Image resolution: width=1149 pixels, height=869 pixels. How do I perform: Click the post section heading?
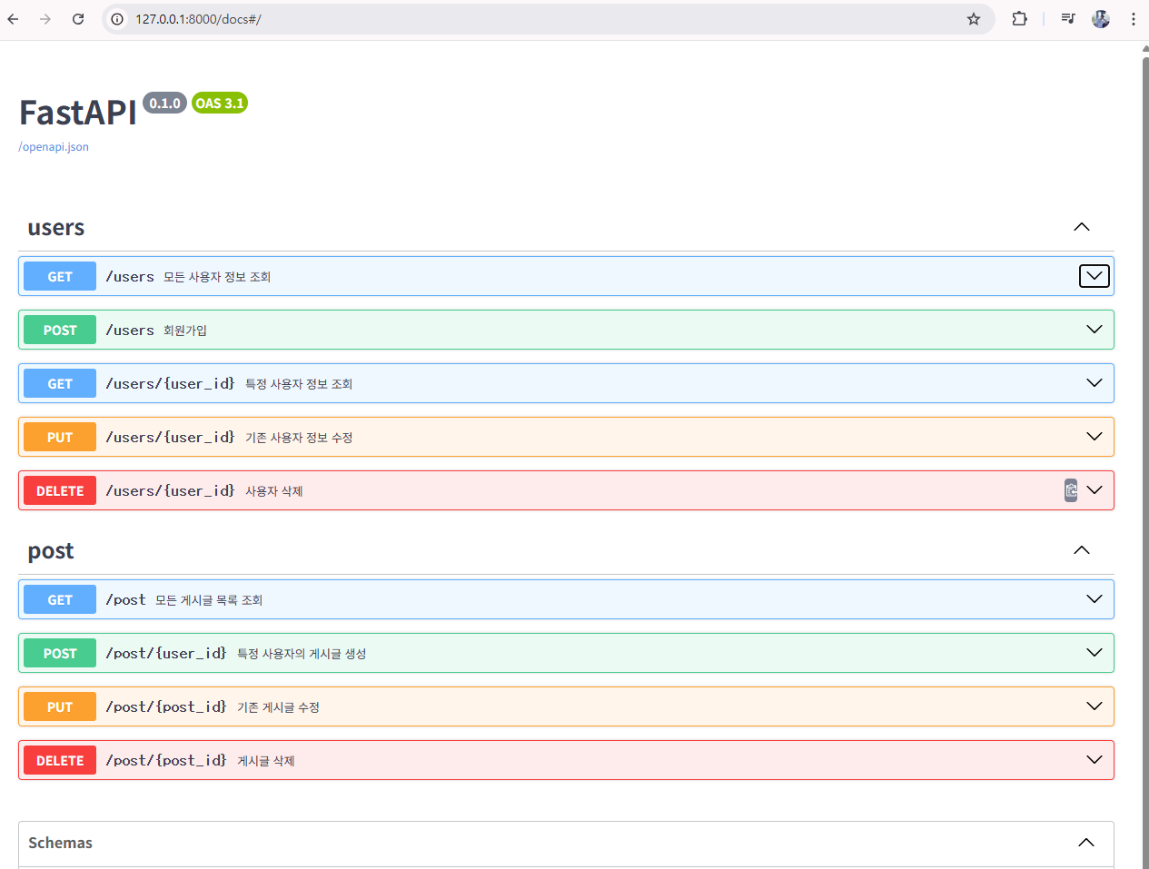[51, 552]
